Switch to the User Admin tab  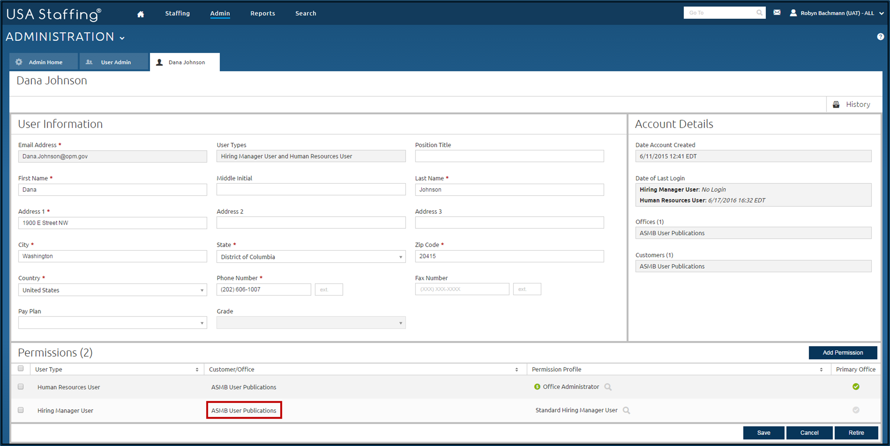point(114,62)
